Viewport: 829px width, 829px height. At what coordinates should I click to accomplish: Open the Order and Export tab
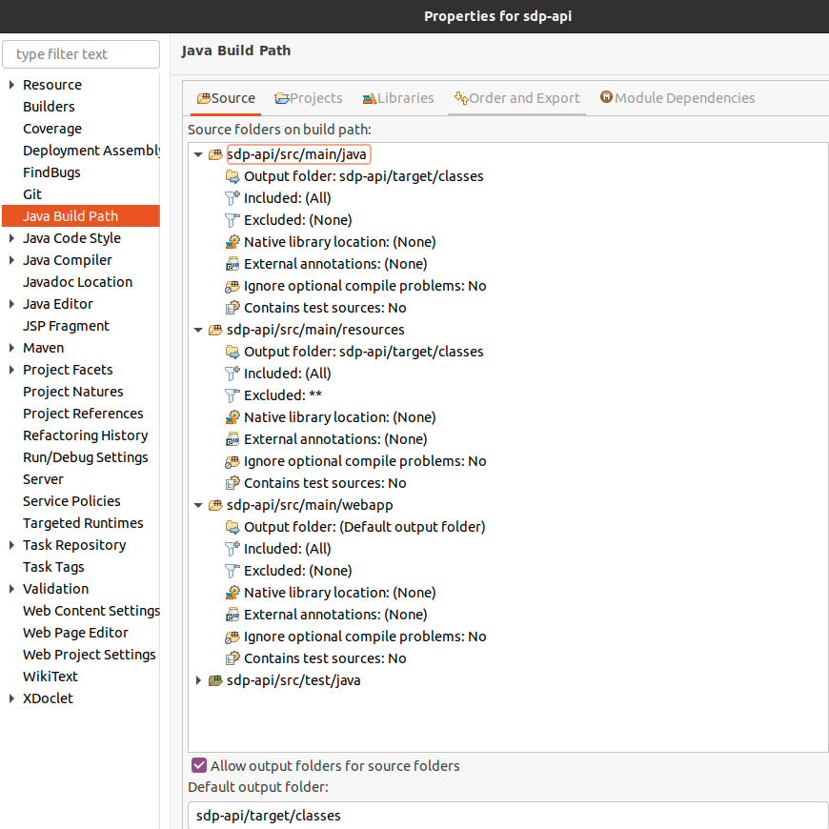pyautogui.click(x=516, y=98)
